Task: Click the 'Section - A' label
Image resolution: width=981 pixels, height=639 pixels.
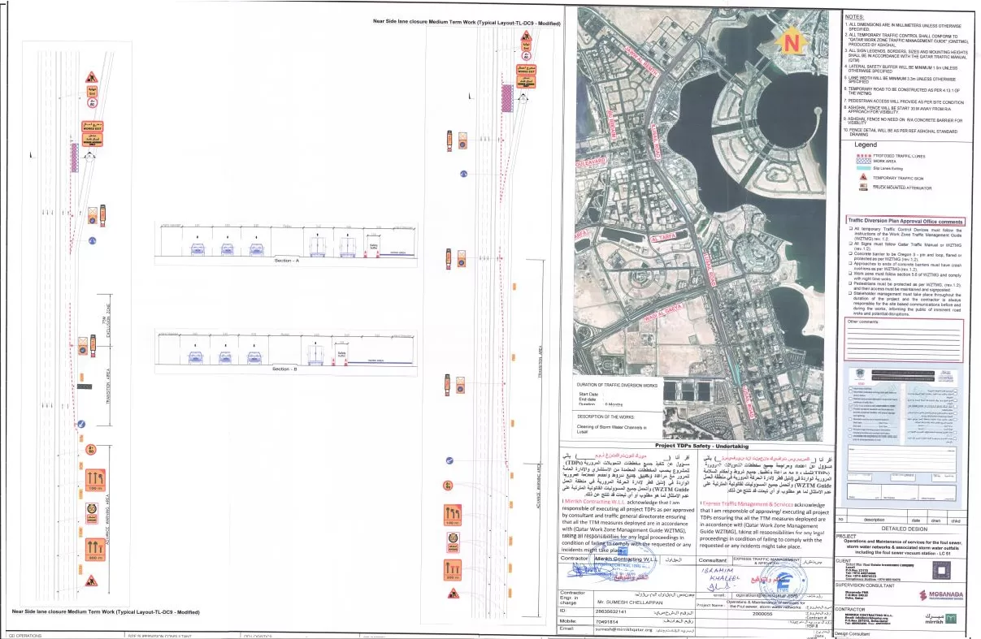Action: 286,260
